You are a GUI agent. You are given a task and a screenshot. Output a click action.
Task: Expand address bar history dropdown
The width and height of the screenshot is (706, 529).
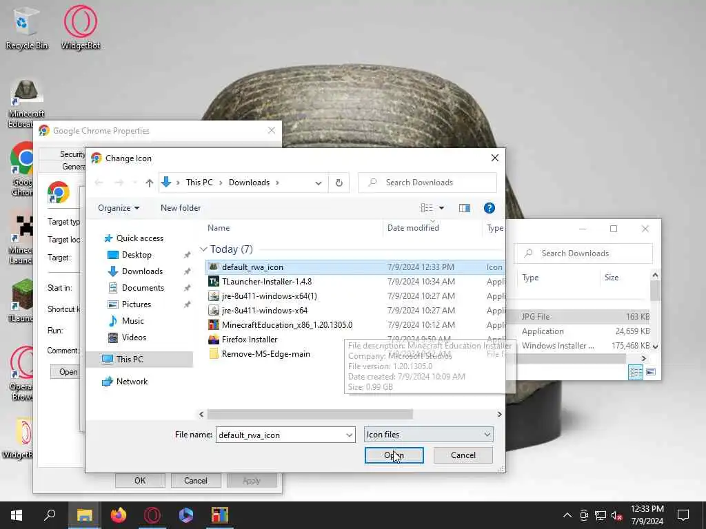(x=319, y=183)
